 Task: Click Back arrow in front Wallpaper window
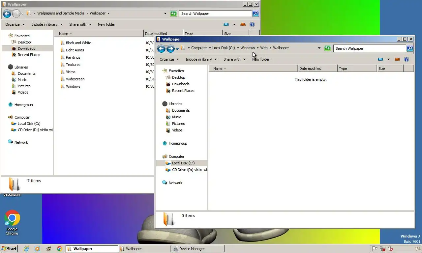(x=161, y=49)
